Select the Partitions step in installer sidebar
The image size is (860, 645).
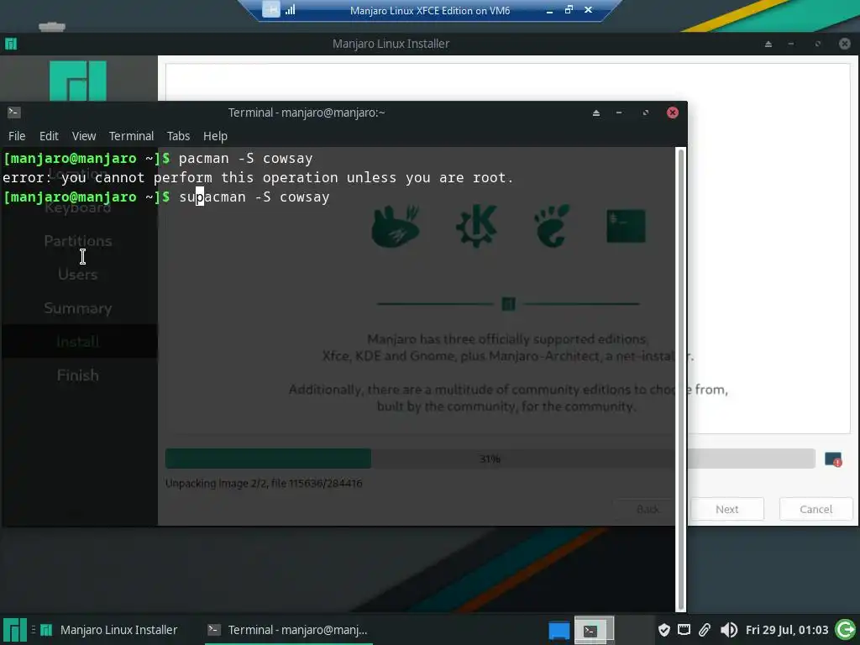pyautogui.click(x=78, y=241)
